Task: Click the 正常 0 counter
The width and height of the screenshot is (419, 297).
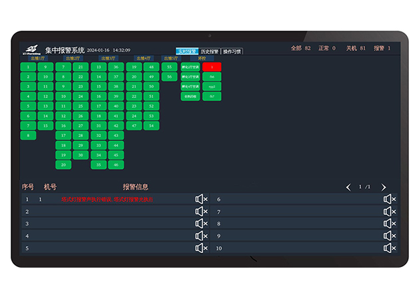Action: tap(327, 49)
